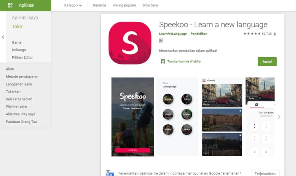Screen dimensions: 296x176
Task: Click the green Instal button
Action: pos(267,61)
